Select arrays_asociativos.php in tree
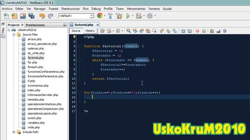Viewport: 250px width, 140px height. (42, 44)
